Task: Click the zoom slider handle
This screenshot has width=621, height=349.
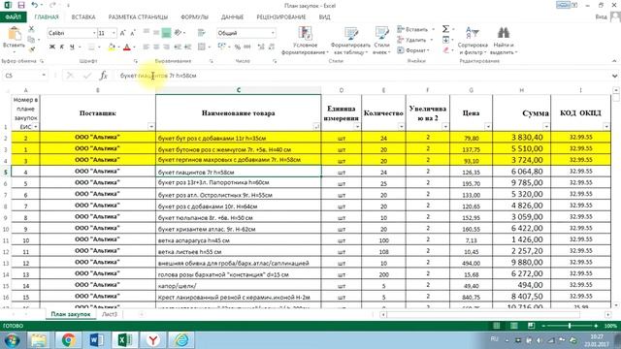Action: pos(570,326)
